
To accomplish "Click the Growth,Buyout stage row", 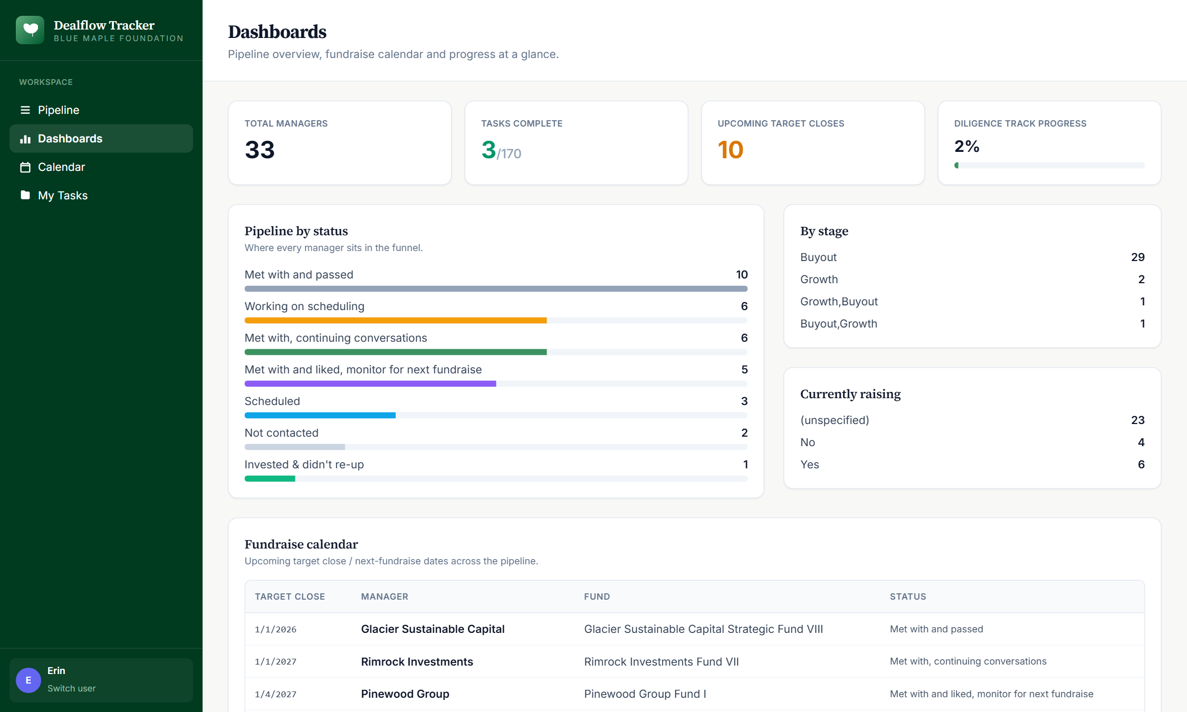I will pyautogui.click(x=972, y=302).
